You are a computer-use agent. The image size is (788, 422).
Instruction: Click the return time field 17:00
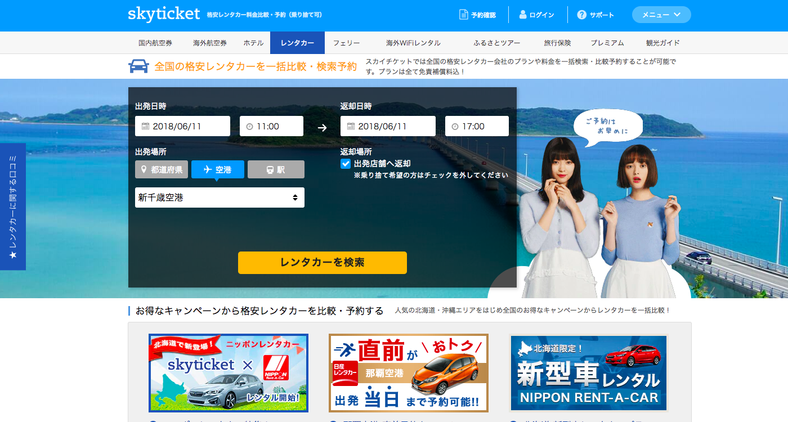477,126
